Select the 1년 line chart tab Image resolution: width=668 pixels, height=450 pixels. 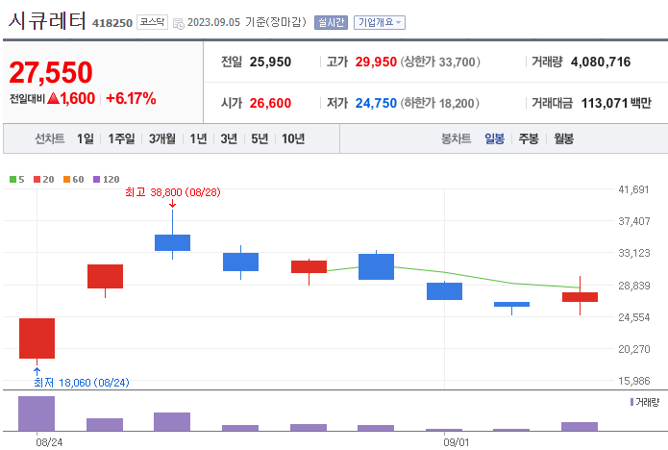tap(198, 138)
